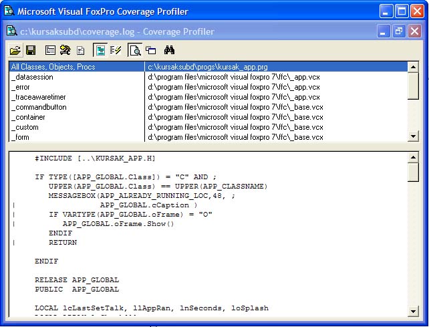Viewport: 429px width, 327px height.
Task: Click the UPPER(APP_GLOBAL.Class) code line
Action: [158, 186]
